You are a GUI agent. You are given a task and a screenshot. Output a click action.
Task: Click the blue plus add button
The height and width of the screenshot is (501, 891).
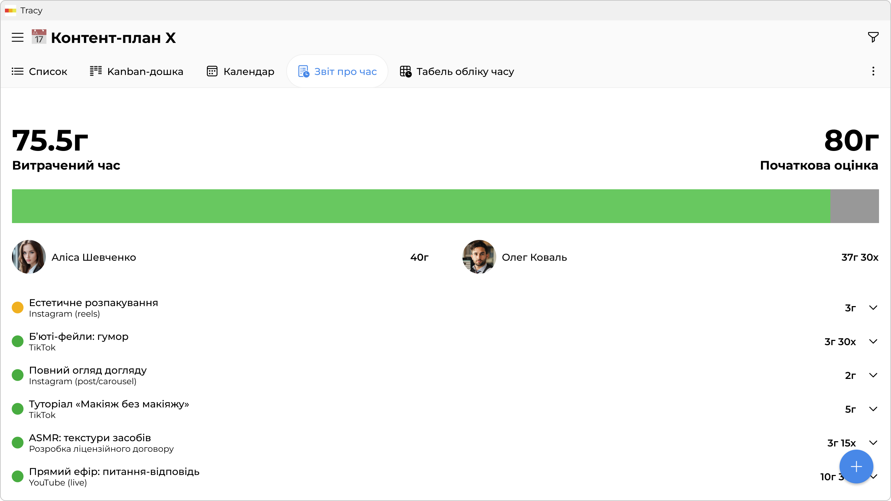[856, 467]
